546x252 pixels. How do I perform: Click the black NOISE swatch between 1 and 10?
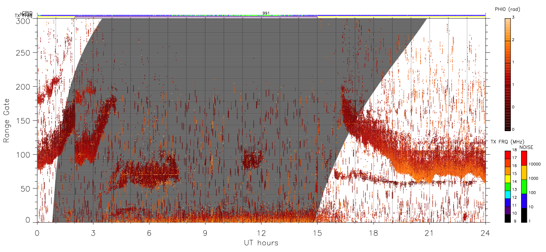click(523, 215)
